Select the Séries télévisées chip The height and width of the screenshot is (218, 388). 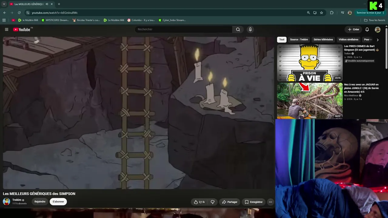(323, 40)
